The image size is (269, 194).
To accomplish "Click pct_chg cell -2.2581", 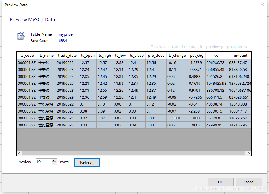I will (x=196, y=111).
